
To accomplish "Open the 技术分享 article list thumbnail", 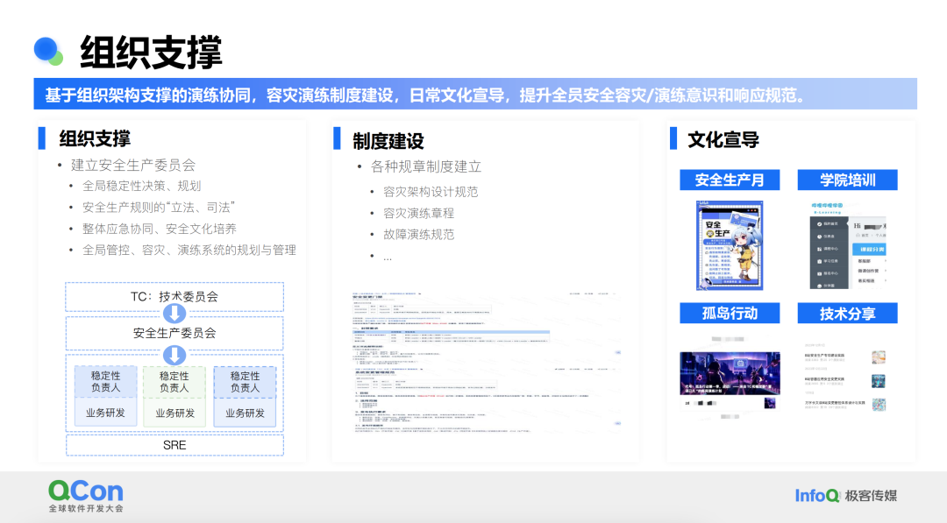I will point(845,377).
